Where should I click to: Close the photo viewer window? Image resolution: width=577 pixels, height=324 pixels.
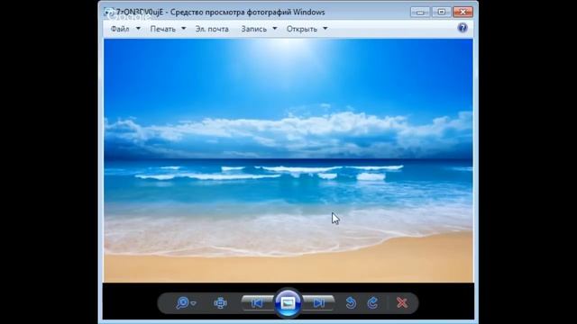click(x=463, y=12)
